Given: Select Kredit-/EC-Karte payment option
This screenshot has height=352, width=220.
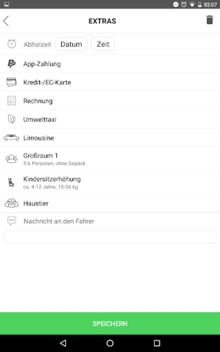Looking at the screenshot, I should click(110, 82).
